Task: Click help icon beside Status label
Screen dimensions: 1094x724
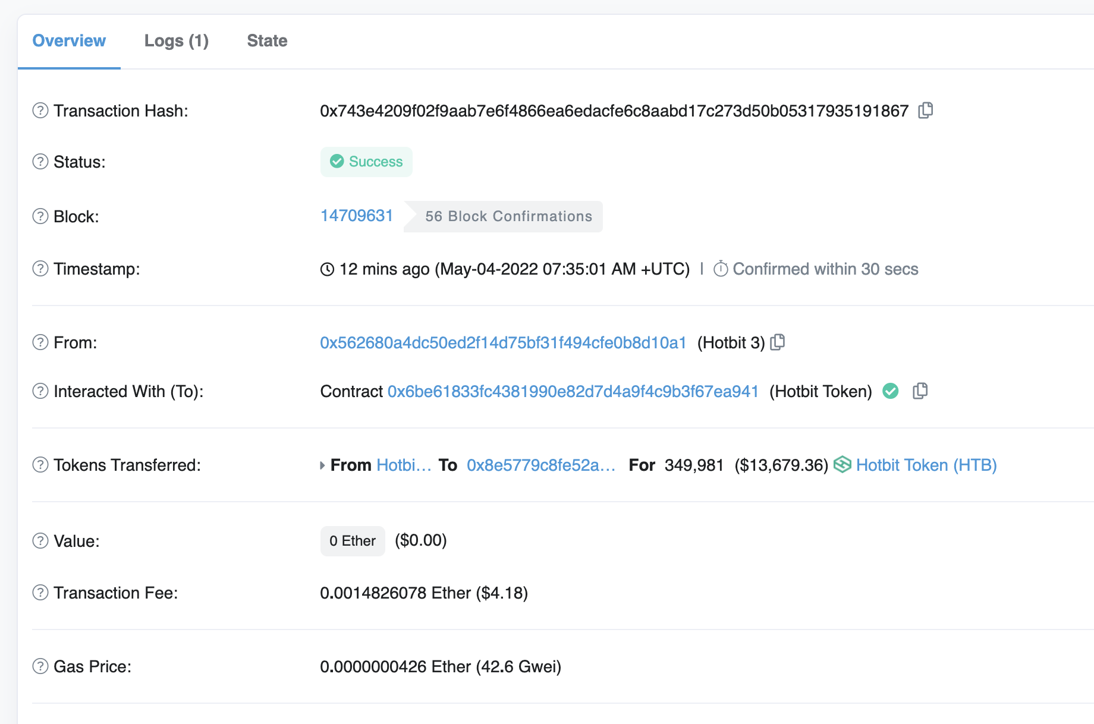Action: click(x=40, y=162)
